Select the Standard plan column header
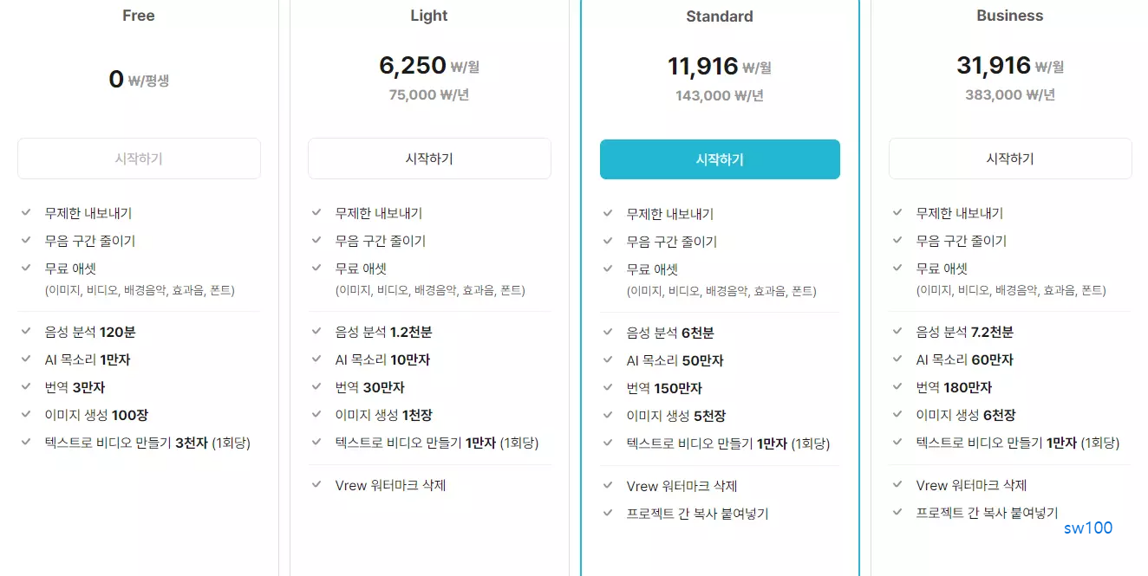Viewport: 1148px width, 576px height. (x=719, y=15)
